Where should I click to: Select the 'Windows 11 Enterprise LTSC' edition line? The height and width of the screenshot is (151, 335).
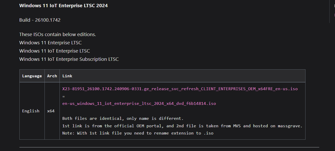50,43
